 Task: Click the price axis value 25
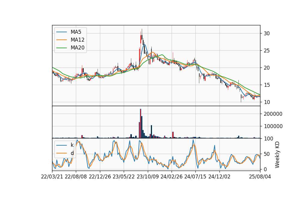267,51
